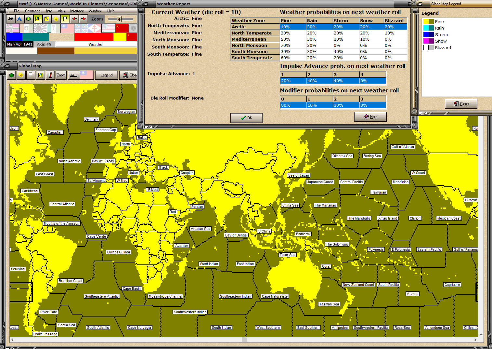The height and width of the screenshot is (349, 492).
Task: Click the yellow unit icon in Global Map toolbar
Action: point(40,75)
